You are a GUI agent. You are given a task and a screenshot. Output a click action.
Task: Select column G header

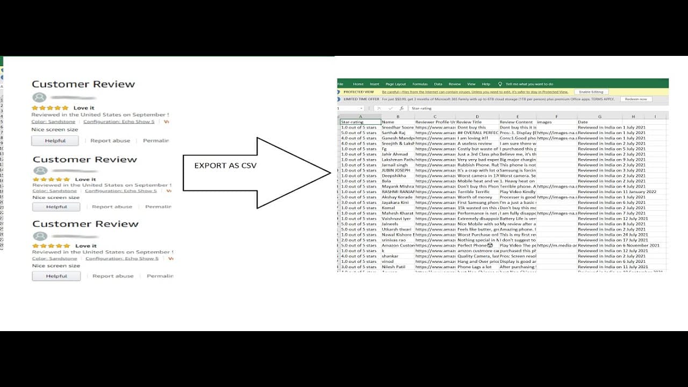pyautogui.click(x=600, y=116)
